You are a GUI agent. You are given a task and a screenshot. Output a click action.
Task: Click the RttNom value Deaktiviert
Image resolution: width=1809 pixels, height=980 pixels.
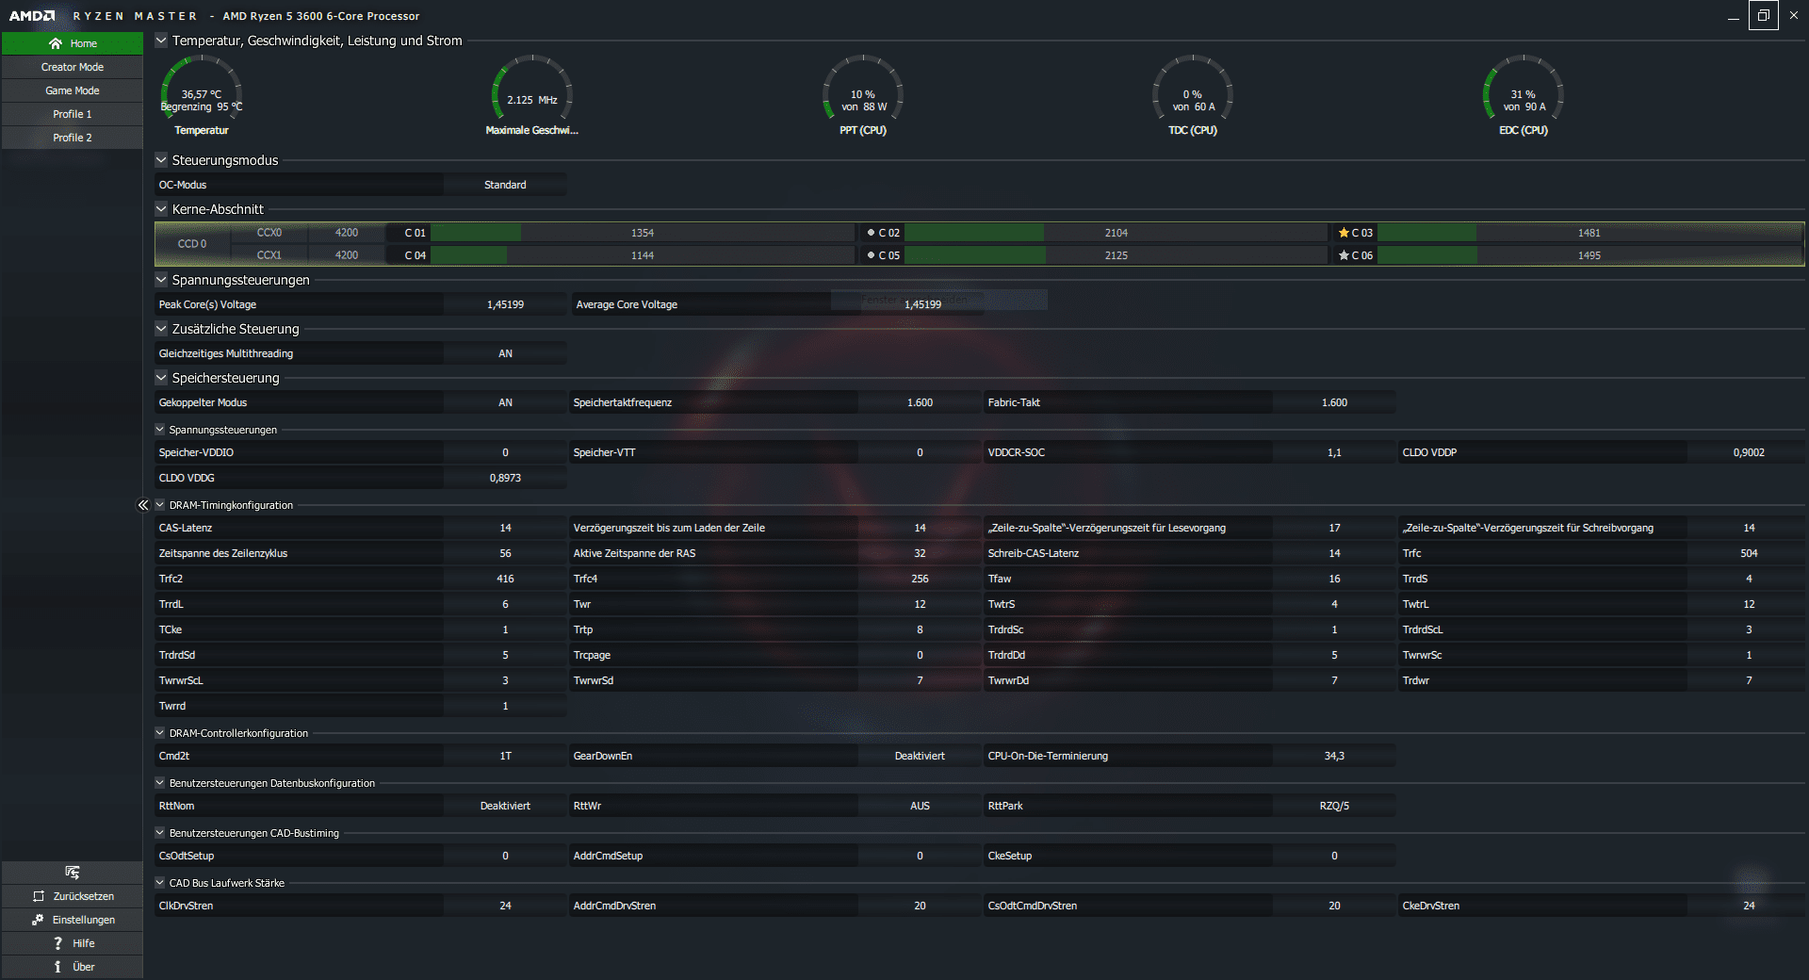point(505,806)
